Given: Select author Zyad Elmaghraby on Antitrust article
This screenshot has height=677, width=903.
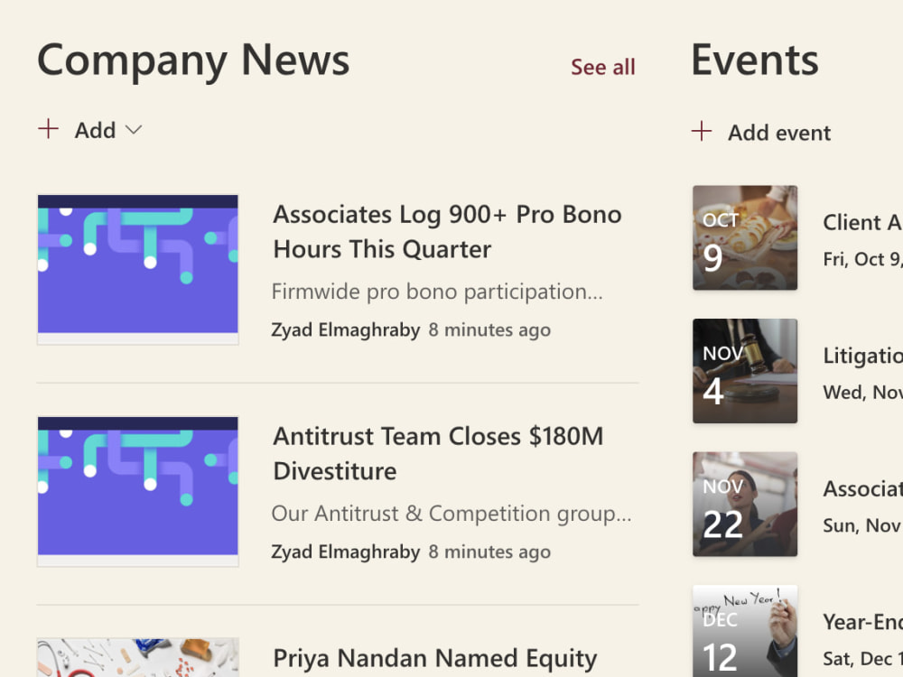Looking at the screenshot, I should pos(346,552).
